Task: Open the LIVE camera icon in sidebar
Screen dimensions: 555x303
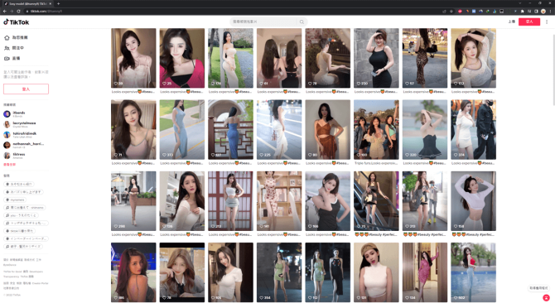Action: click(x=7, y=58)
